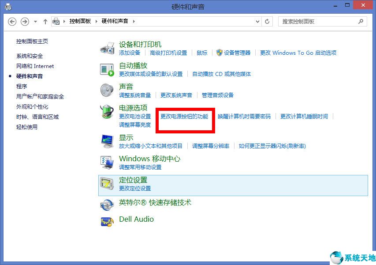
Task: Select 轻松使用 in sidebar
Action: (x=27, y=127)
